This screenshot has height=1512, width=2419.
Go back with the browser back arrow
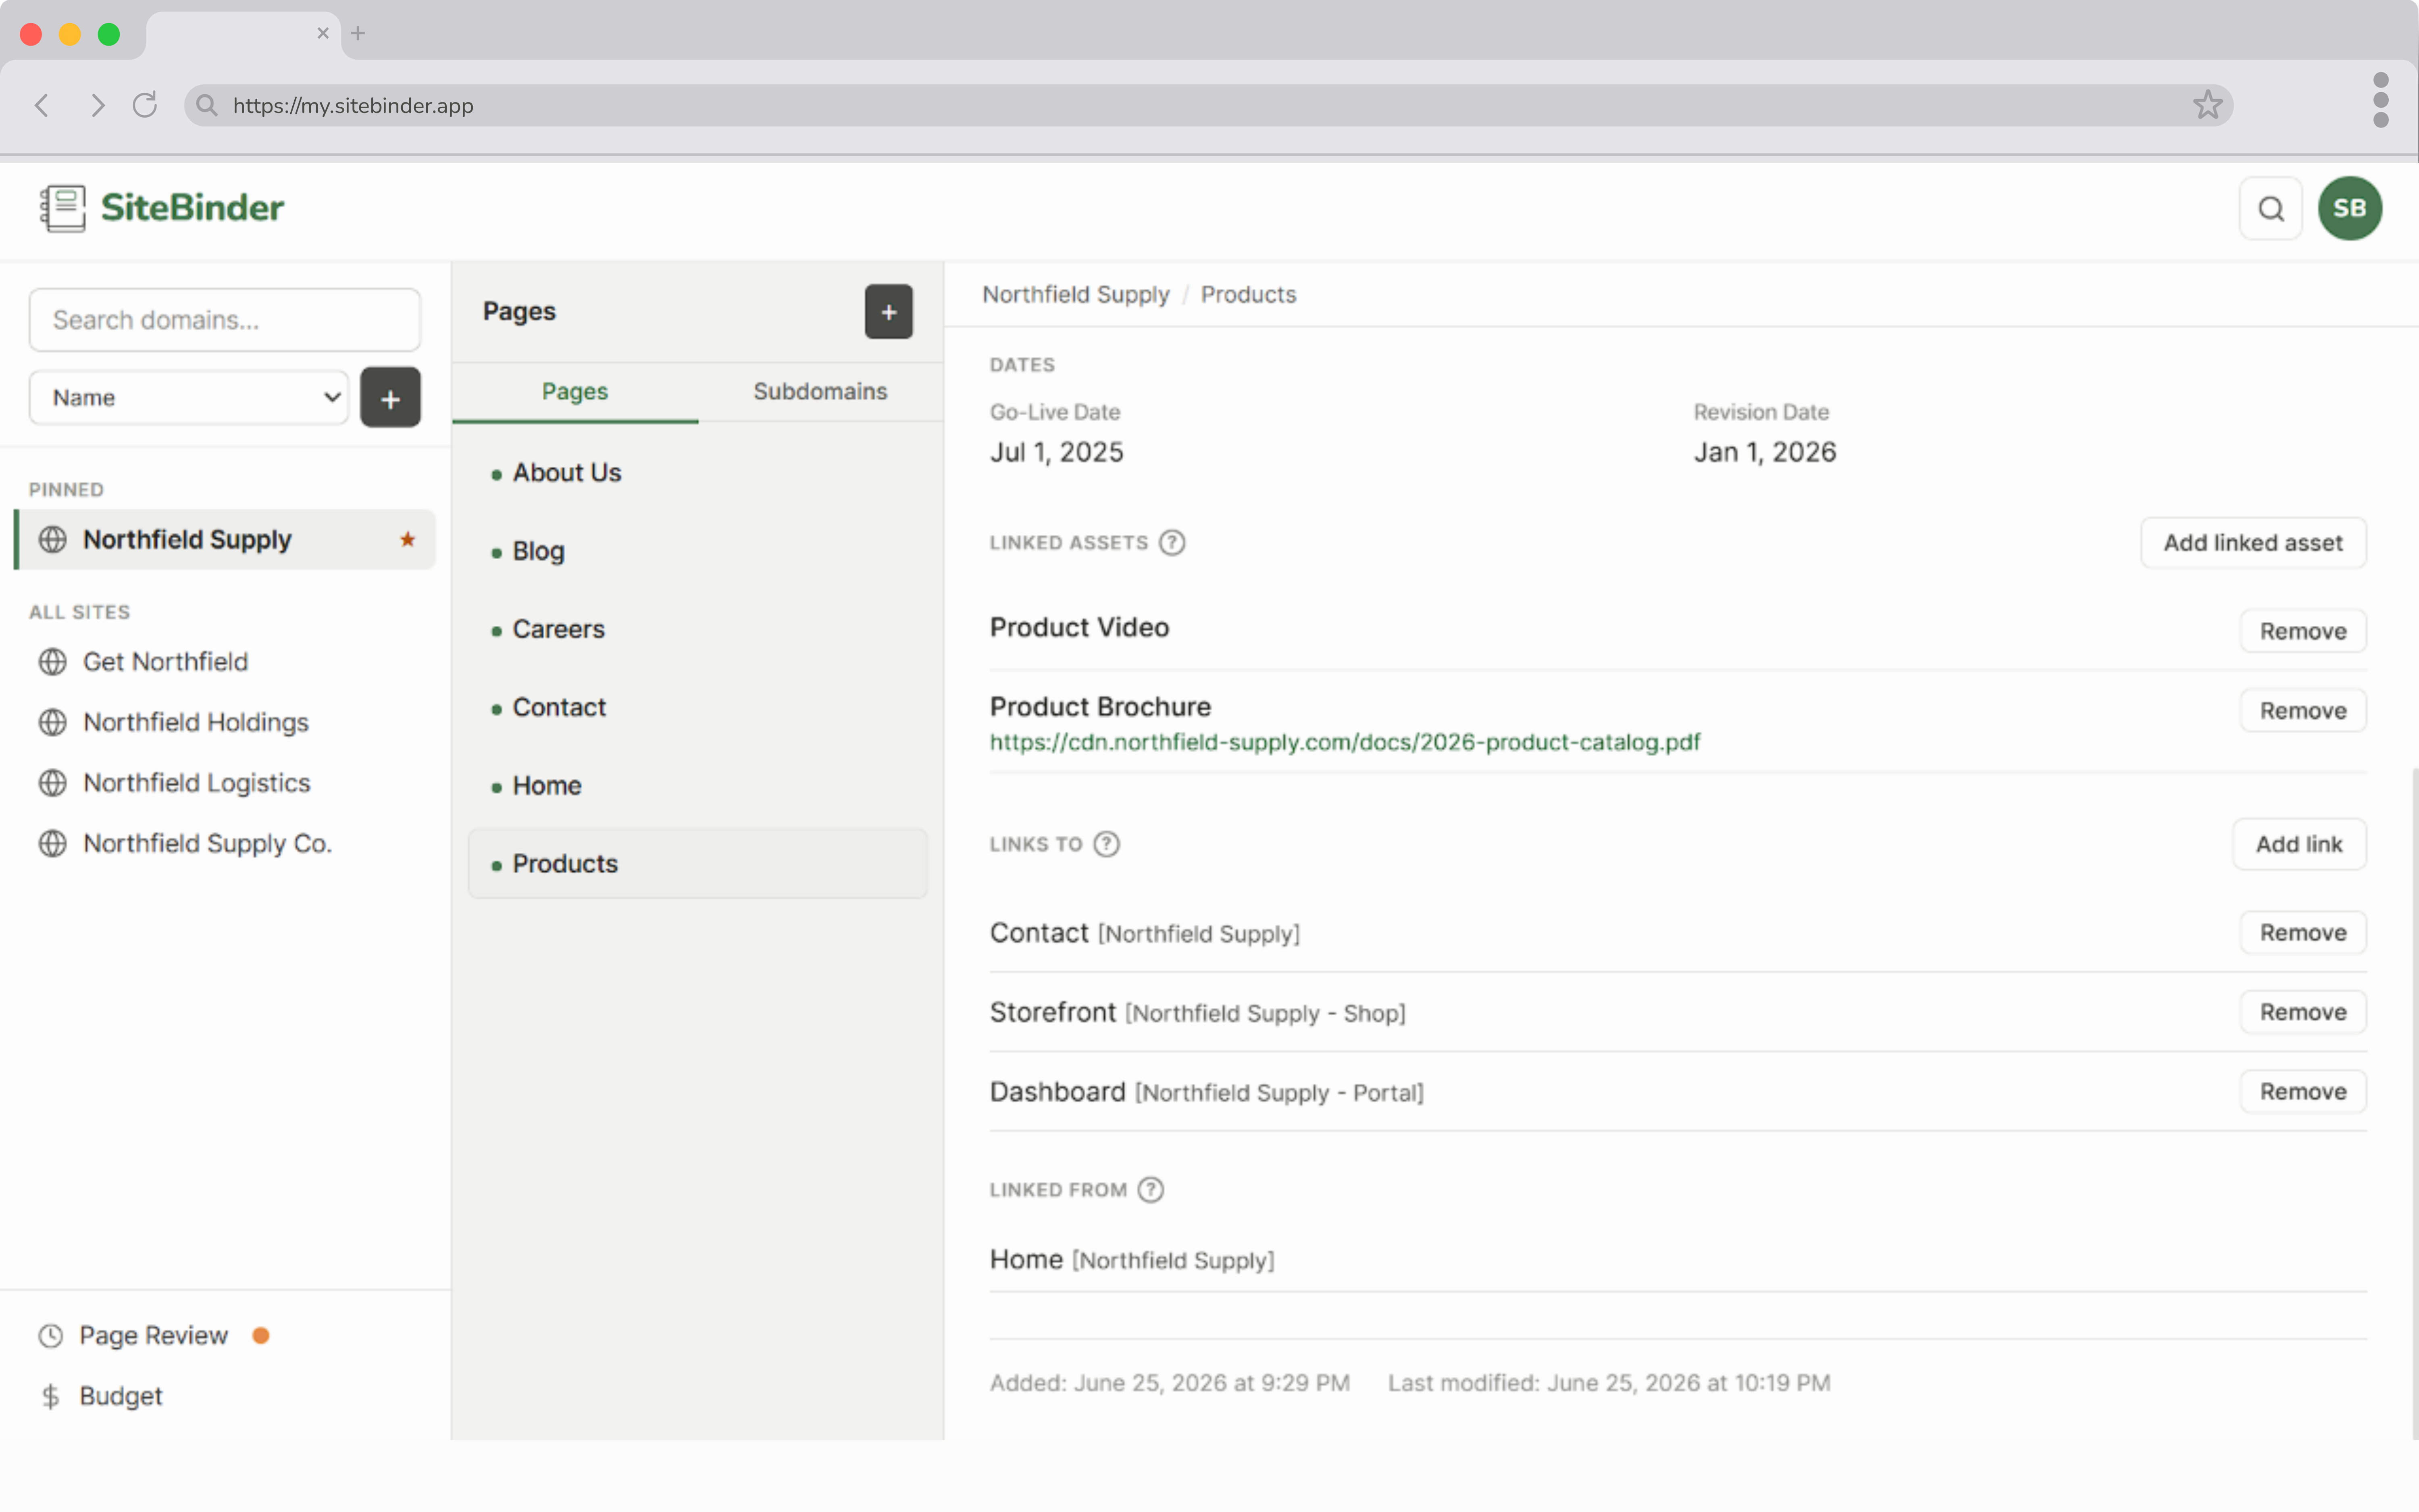coord(42,105)
